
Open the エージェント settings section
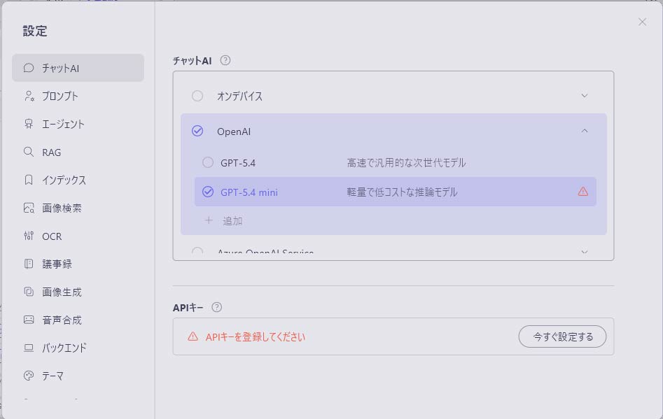(78, 124)
